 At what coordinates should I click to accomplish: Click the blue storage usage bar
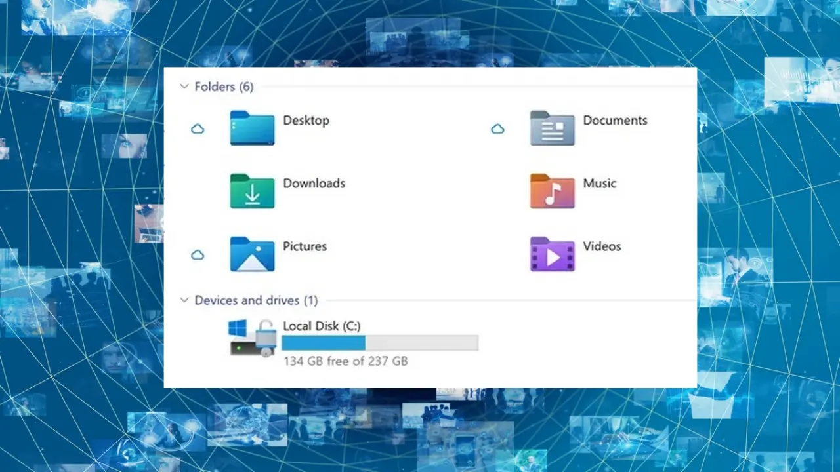pyautogui.click(x=324, y=343)
